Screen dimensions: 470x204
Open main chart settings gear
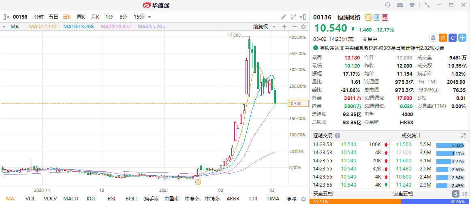click(x=303, y=27)
